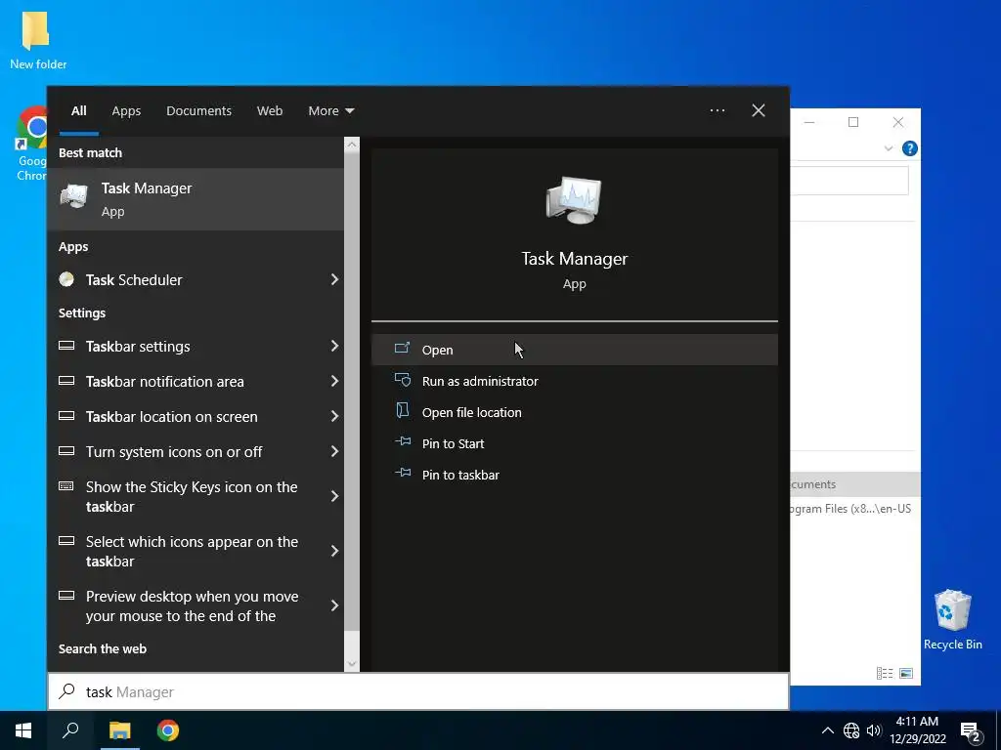Close the search panel with the X button
Viewport: 1001px width, 750px height.
[x=759, y=110]
